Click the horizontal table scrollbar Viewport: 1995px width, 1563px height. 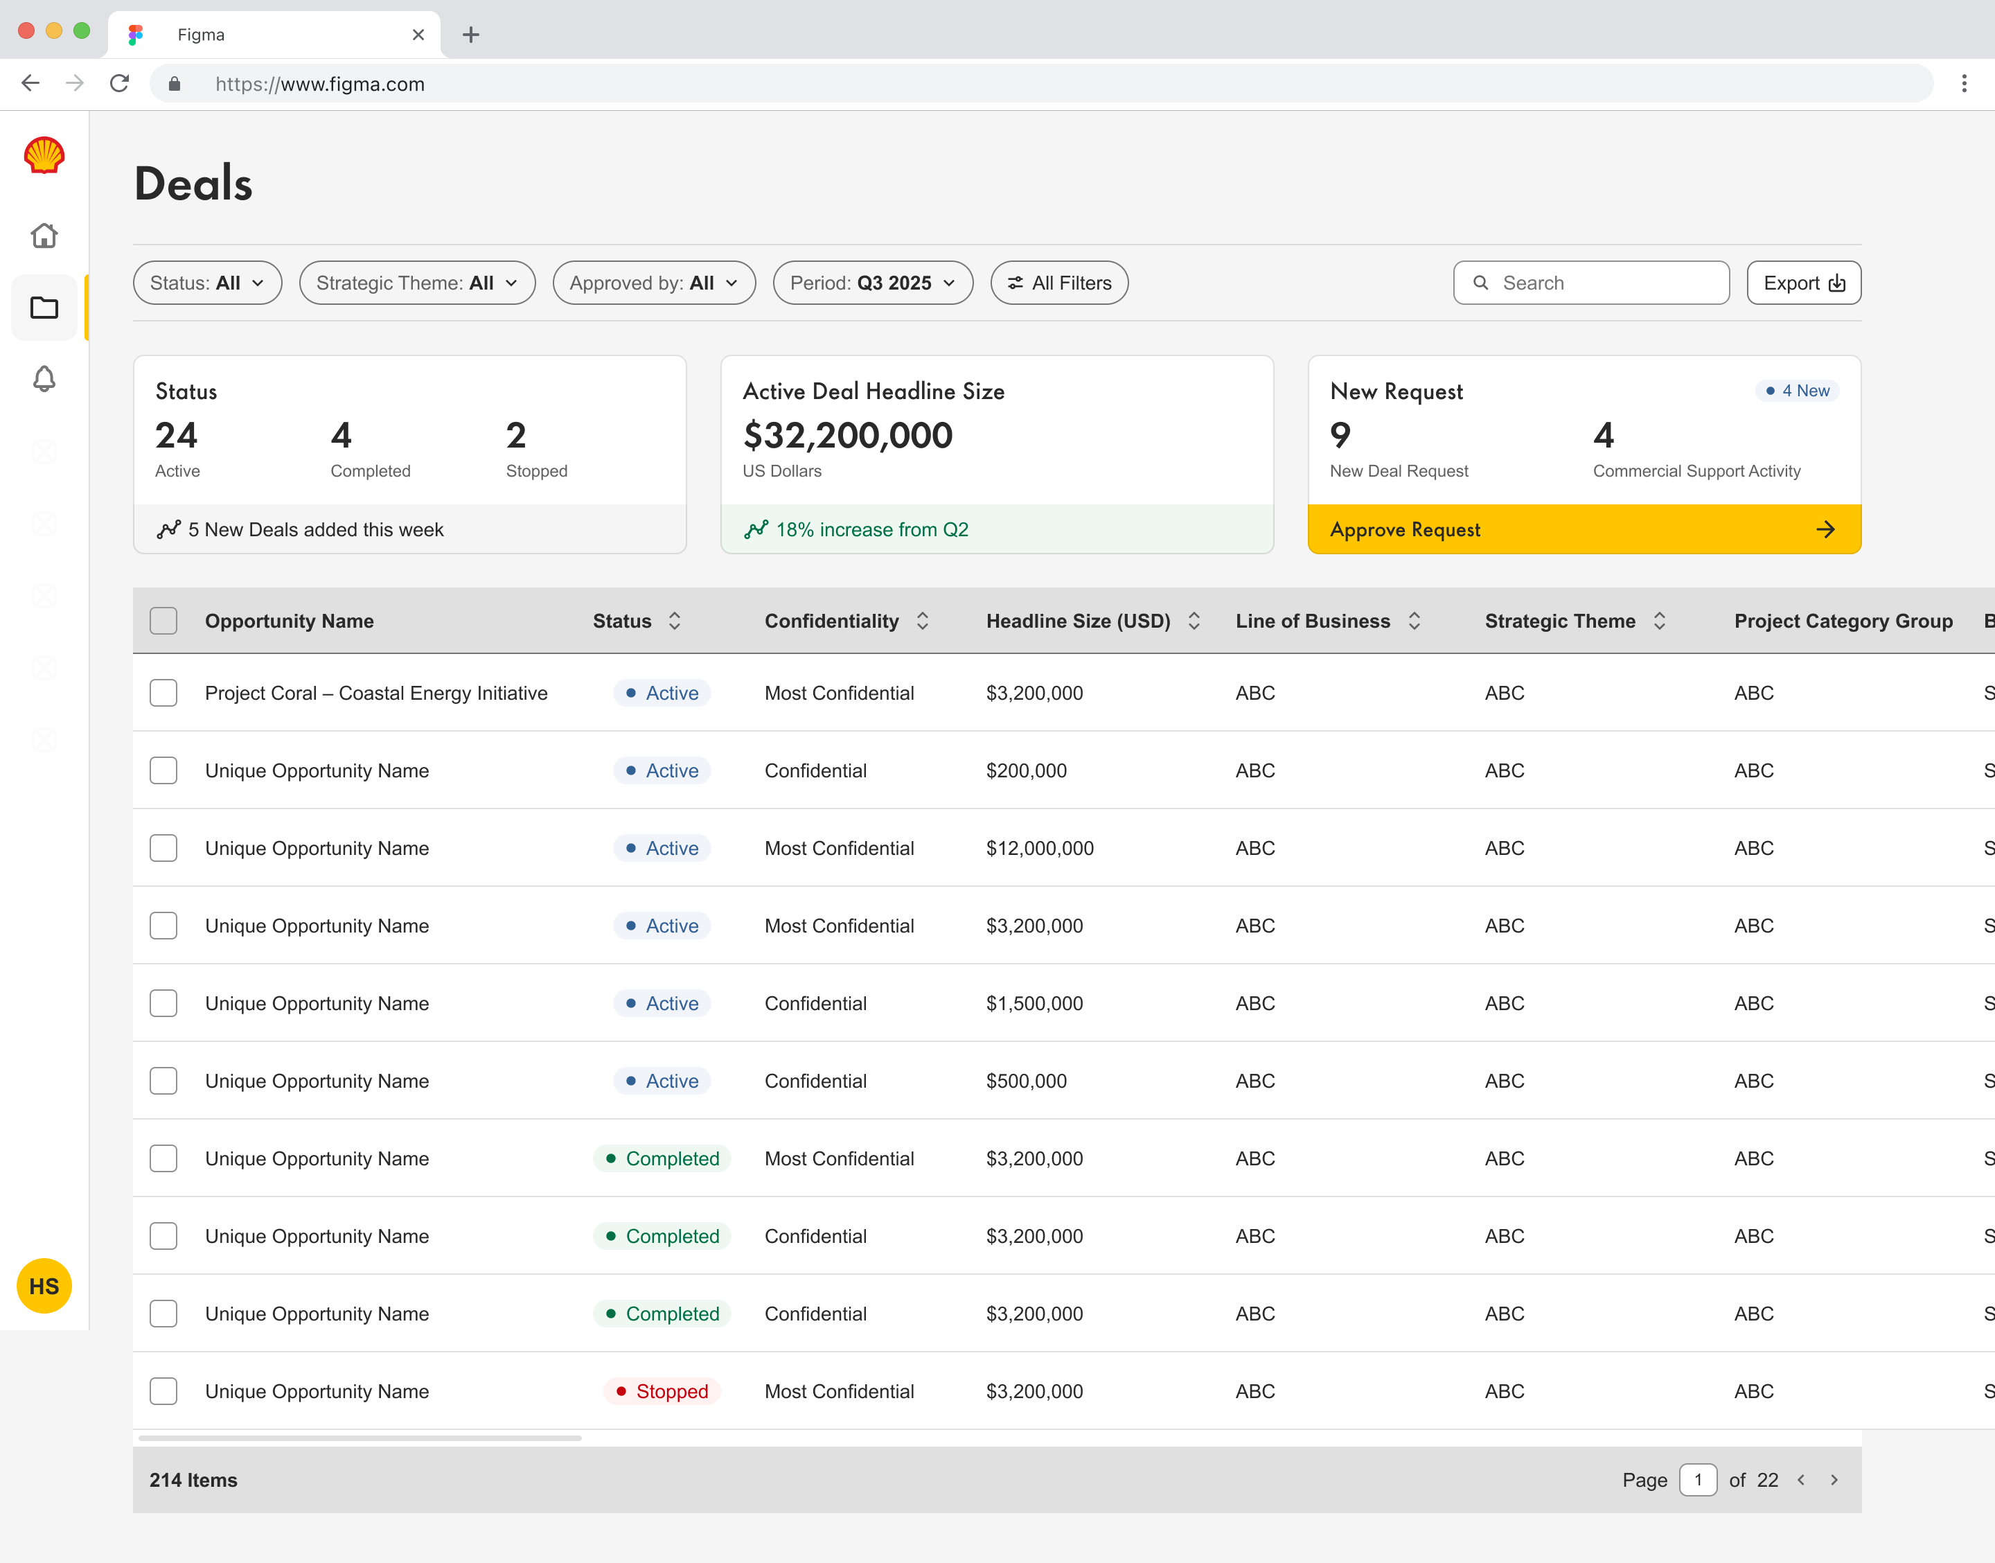pyautogui.click(x=360, y=1438)
